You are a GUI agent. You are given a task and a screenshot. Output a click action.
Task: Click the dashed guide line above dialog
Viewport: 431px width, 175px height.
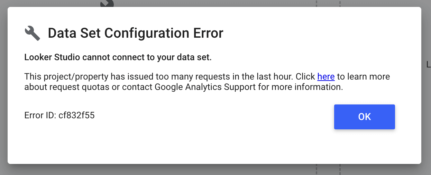point(316,3)
